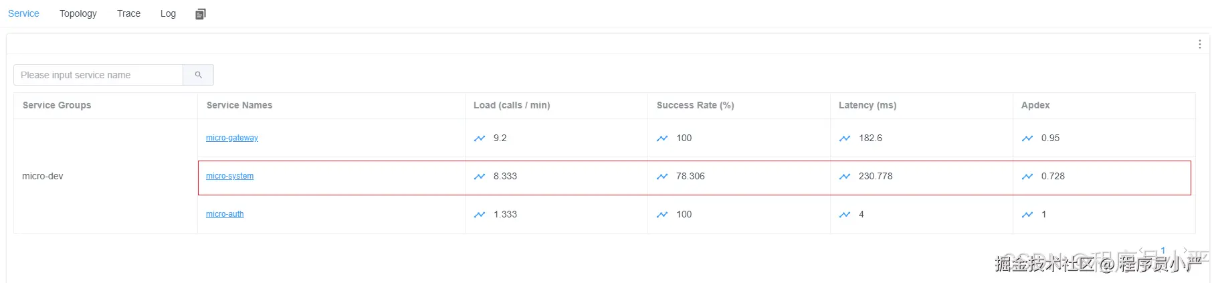
Task: Click trend icon for micro-gateway Load
Action: pyautogui.click(x=480, y=138)
